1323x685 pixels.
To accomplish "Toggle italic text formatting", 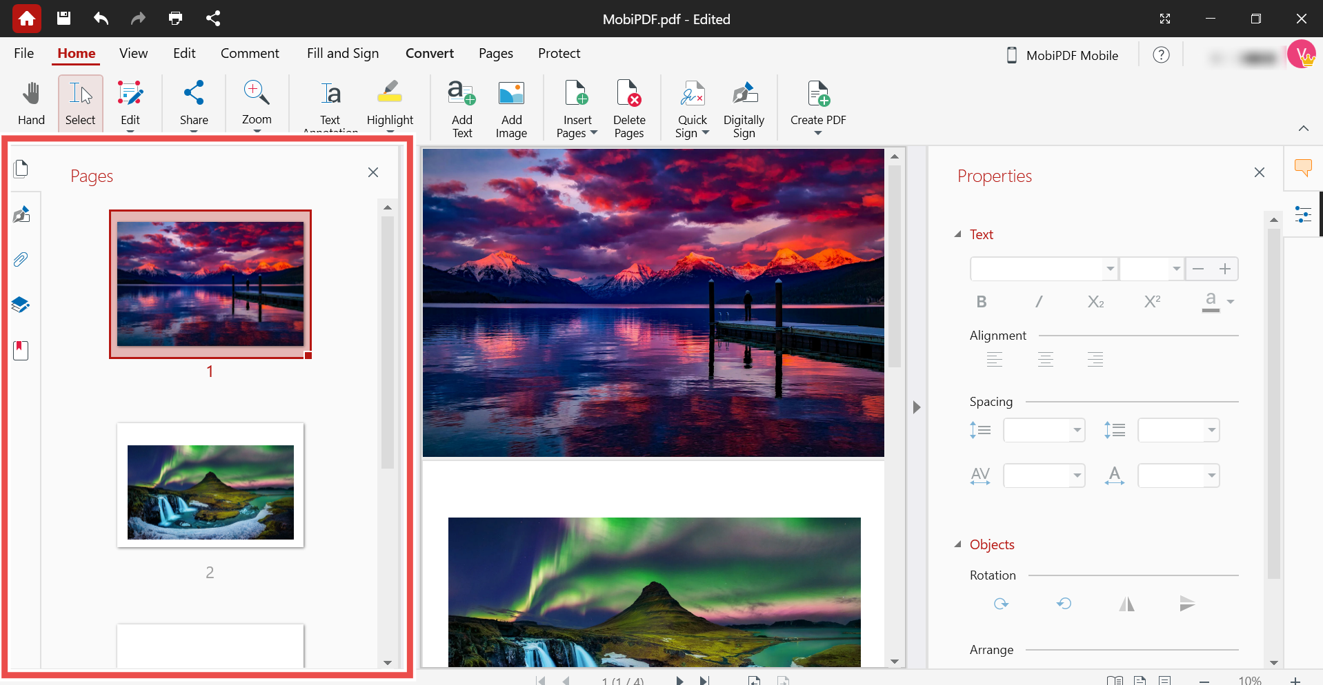I will click(1039, 301).
